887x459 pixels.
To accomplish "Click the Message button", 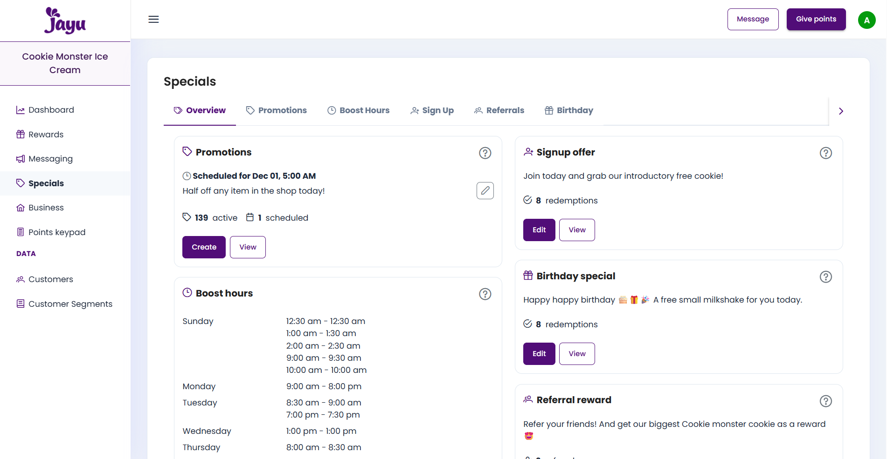I will coord(753,19).
